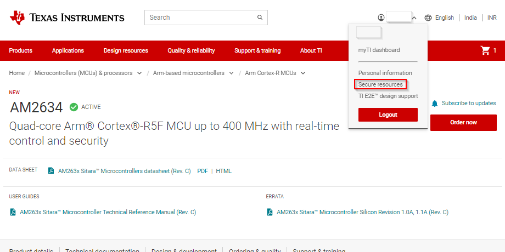The image size is (505, 252).
Task: Click the datasheet PDF document icon
Action: [51, 171]
